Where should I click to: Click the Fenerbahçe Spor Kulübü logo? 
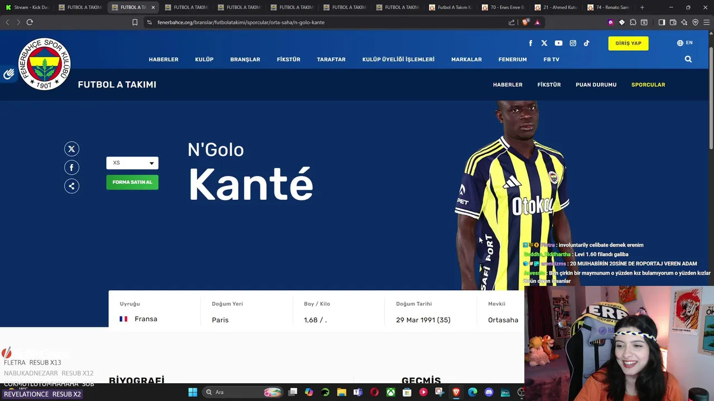(x=45, y=64)
